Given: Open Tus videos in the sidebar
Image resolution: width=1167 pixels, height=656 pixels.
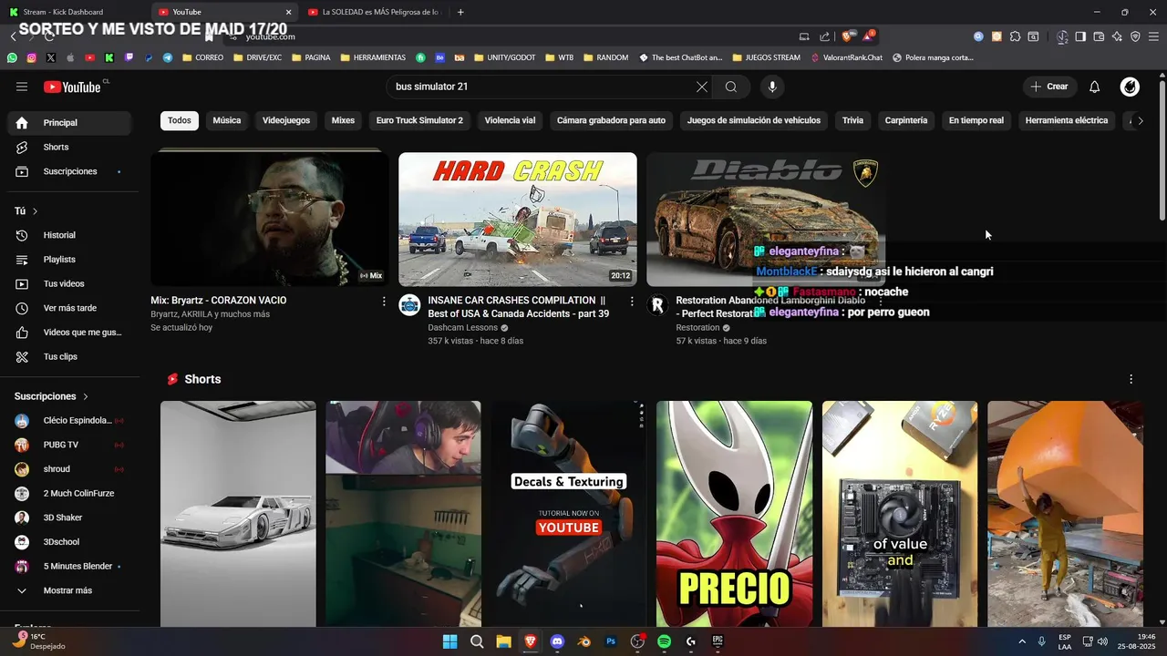Looking at the screenshot, I should 70,283.
